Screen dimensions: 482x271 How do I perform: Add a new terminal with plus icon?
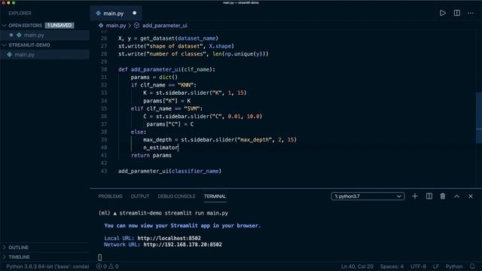point(415,196)
